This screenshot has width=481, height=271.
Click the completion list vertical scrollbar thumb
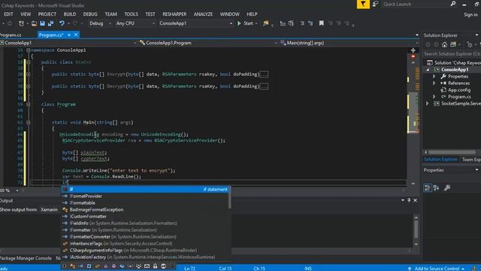(230, 196)
